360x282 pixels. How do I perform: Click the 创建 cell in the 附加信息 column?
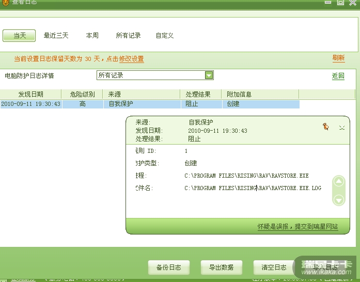261,104
